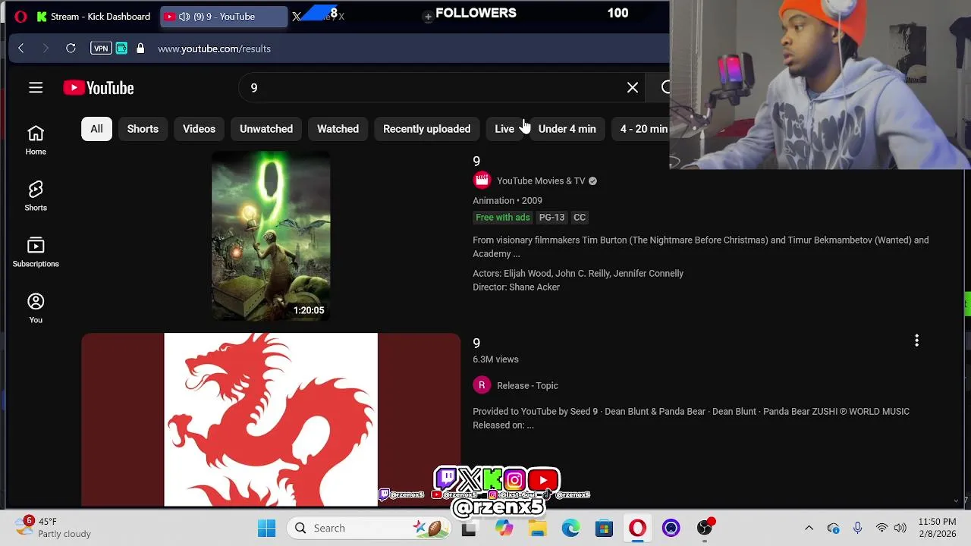The height and width of the screenshot is (546, 971).
Task: Open the OBS icon in the taskbar
Action: 705,528
